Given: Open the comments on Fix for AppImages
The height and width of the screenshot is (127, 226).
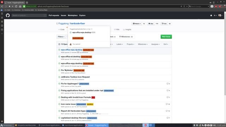Looking at the screenshot, I should pos(168,84).
